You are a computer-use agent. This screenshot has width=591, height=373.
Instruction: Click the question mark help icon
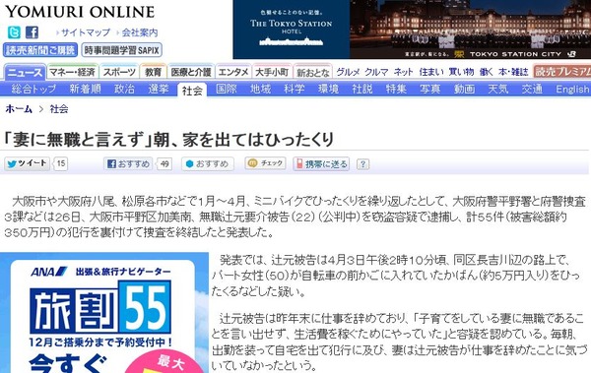point(362,164)
